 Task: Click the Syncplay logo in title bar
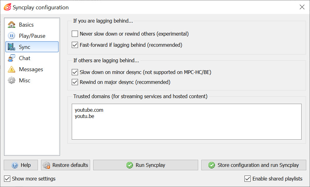pyautogui.click(x=7, y=7)
